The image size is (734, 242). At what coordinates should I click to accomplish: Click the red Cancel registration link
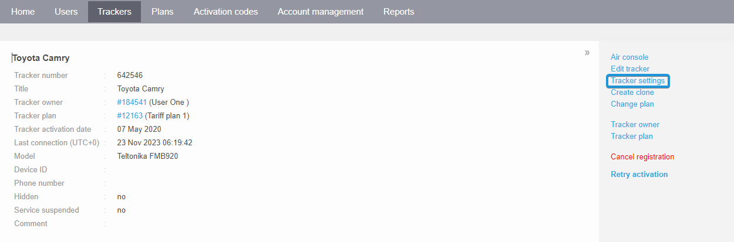tap(642, 157)
